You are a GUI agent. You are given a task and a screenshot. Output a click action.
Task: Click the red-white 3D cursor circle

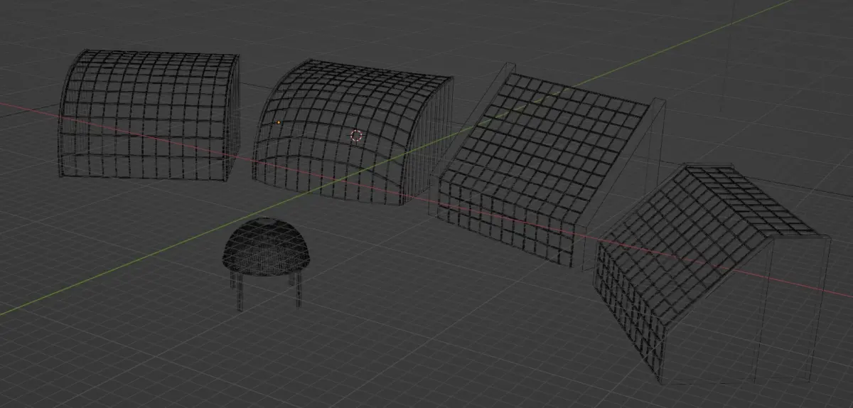pyautogui.click(x=357, y=135)
